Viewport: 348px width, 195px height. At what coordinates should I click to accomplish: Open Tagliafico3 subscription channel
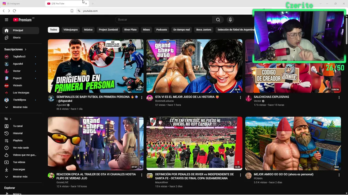tap(21, 57)
